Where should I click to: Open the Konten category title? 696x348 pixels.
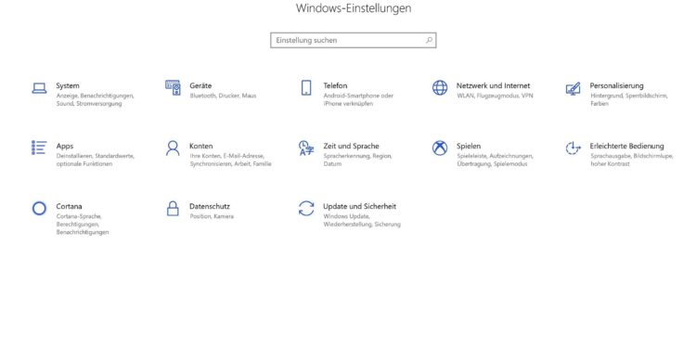tap(201, 146)
